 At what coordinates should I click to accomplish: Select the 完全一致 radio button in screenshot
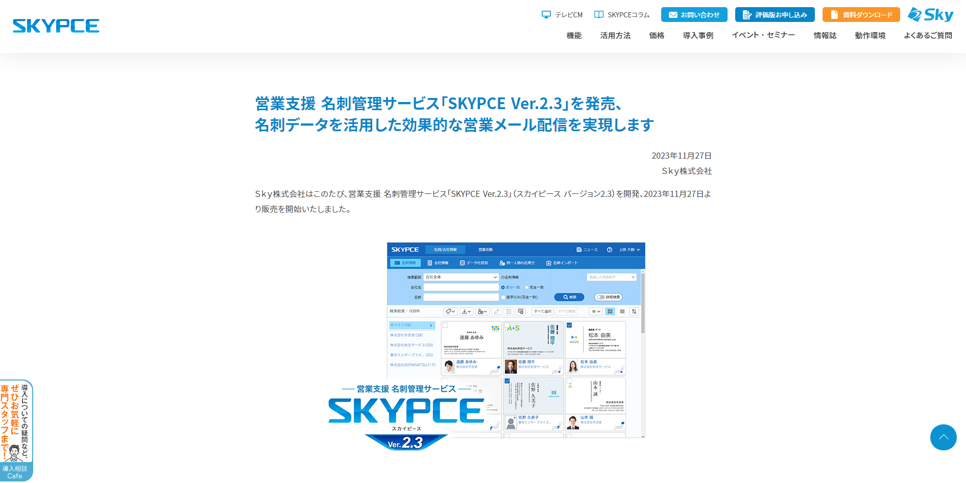[x=526, y=287]
